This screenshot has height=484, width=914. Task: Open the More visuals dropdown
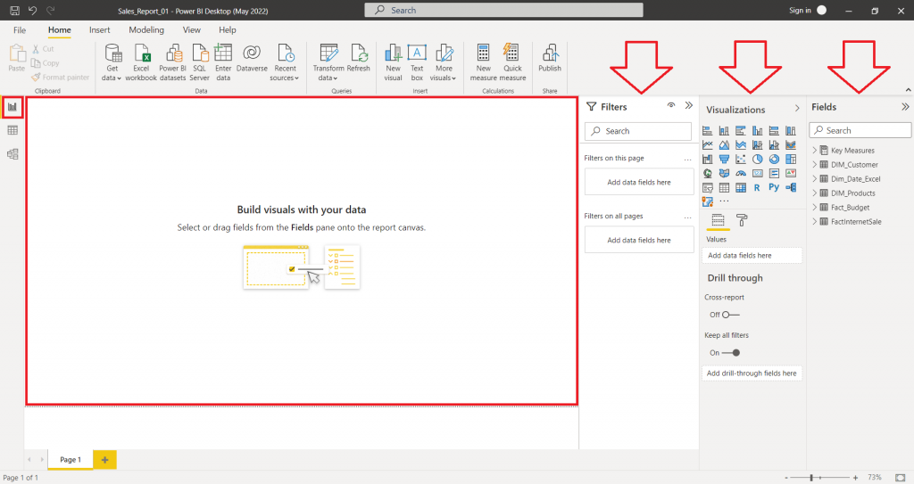tap(444, 62)
